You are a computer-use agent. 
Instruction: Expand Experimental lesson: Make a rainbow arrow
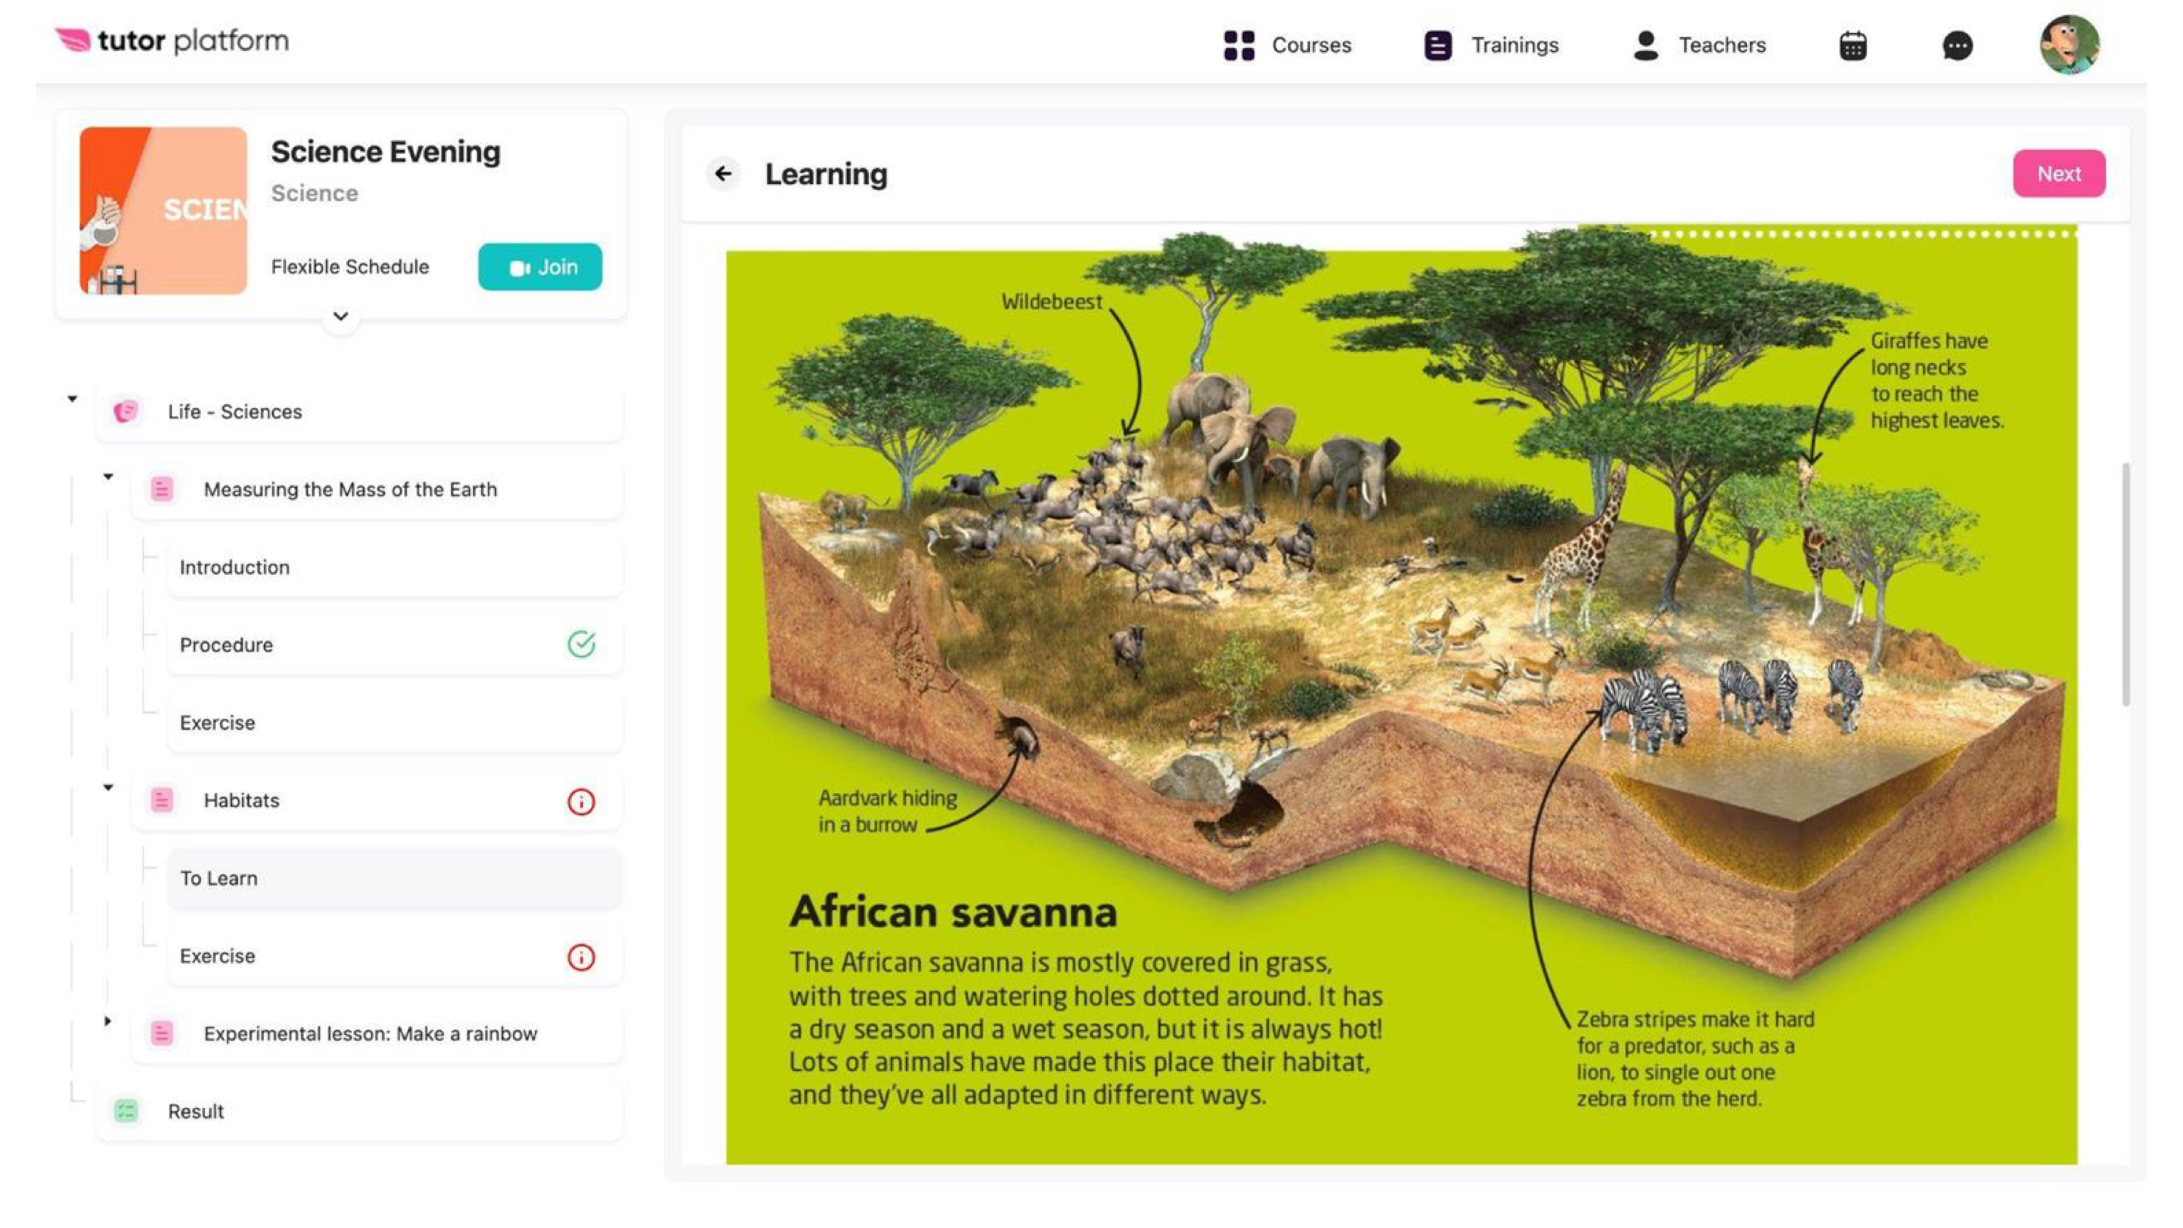[x=108, y=1021]
